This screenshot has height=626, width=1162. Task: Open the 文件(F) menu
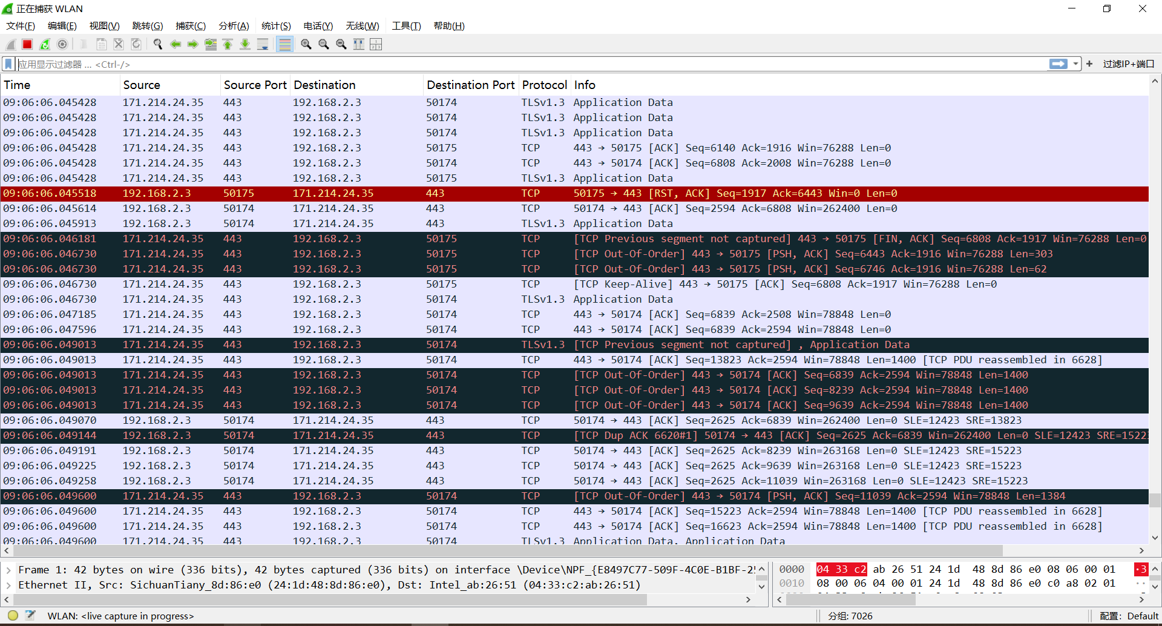click(21, 26)
